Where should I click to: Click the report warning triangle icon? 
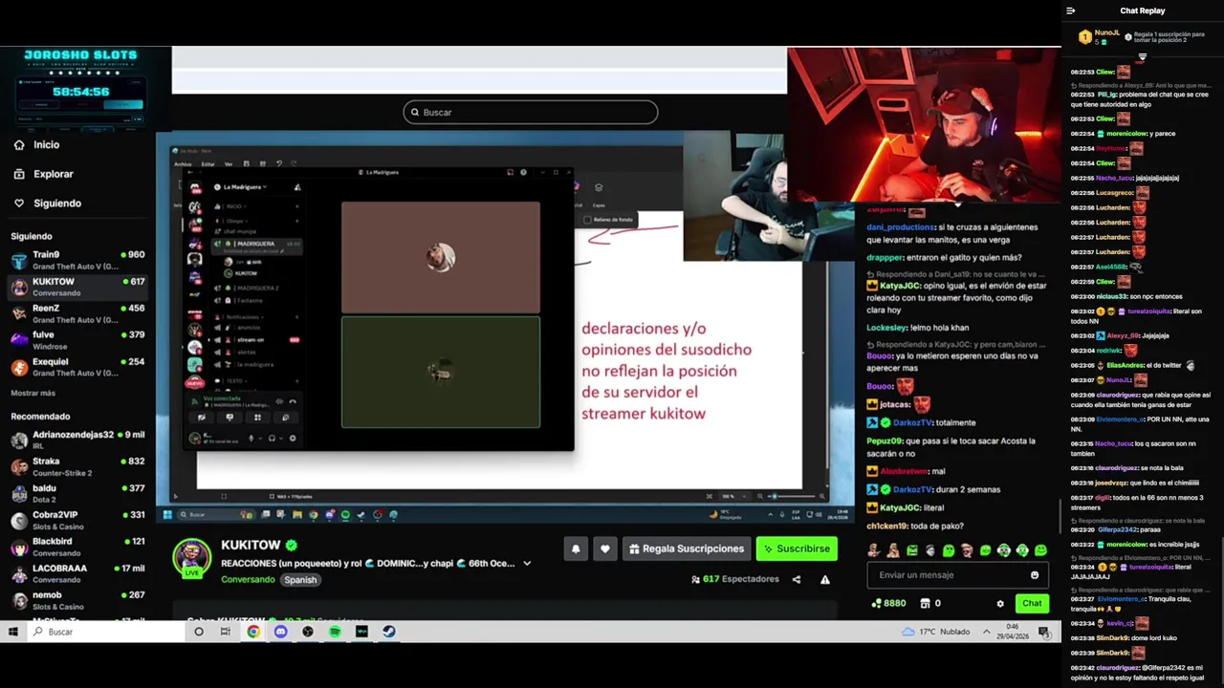point(824,579)
